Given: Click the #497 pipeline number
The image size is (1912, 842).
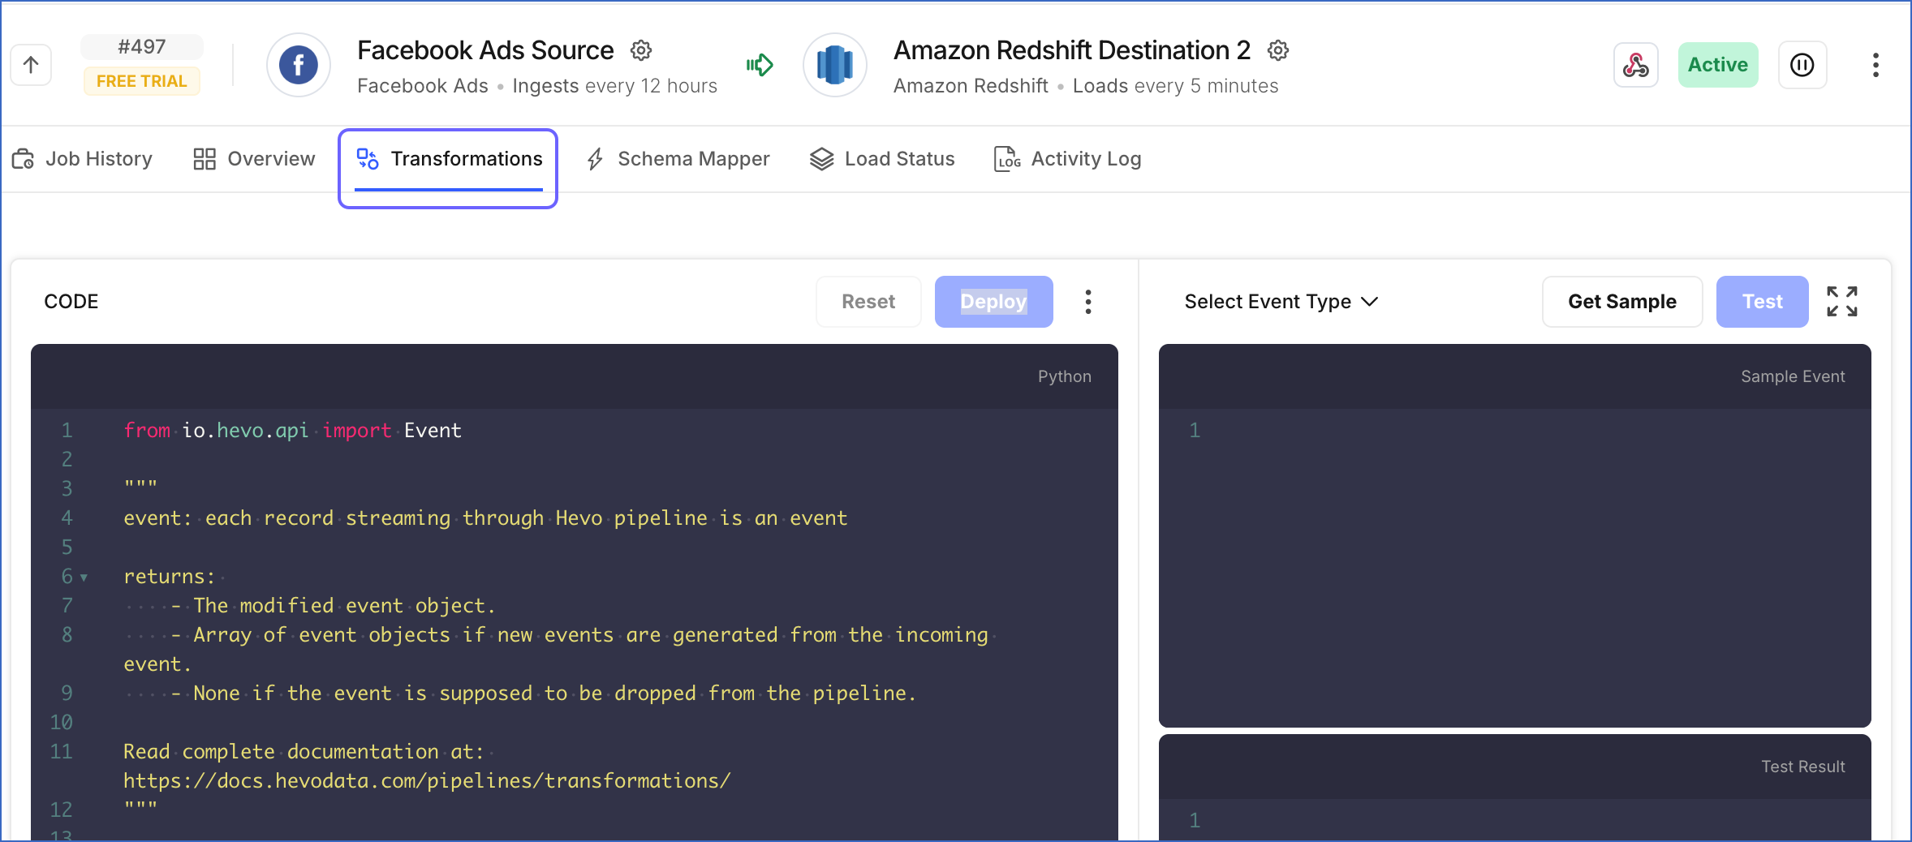Looking at the screenshot, I should (141, 47).
